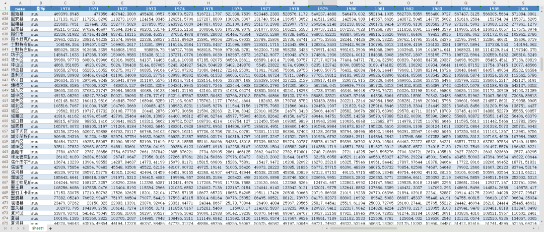544x232 pixels.
Task: Click the 'name' header cell
Action: 20,8
